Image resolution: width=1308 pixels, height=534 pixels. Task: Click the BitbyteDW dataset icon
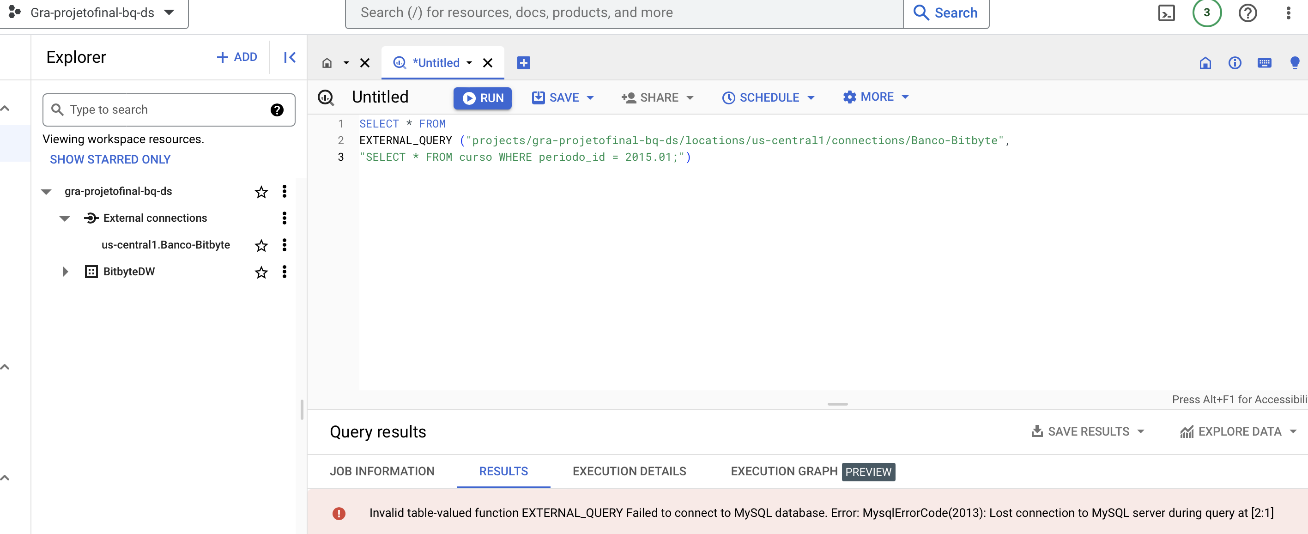pyautogui.click(x=91, y=272)
